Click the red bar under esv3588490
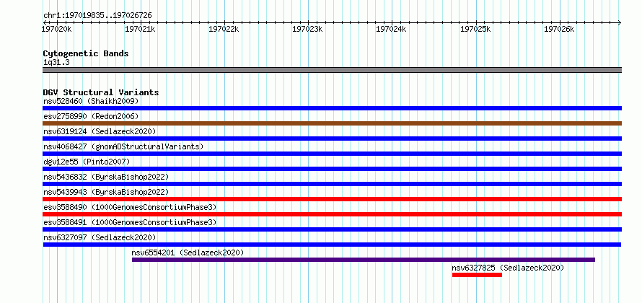 (x=332, y=214)
